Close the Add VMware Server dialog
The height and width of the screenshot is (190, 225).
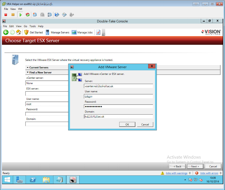point(152,66)
